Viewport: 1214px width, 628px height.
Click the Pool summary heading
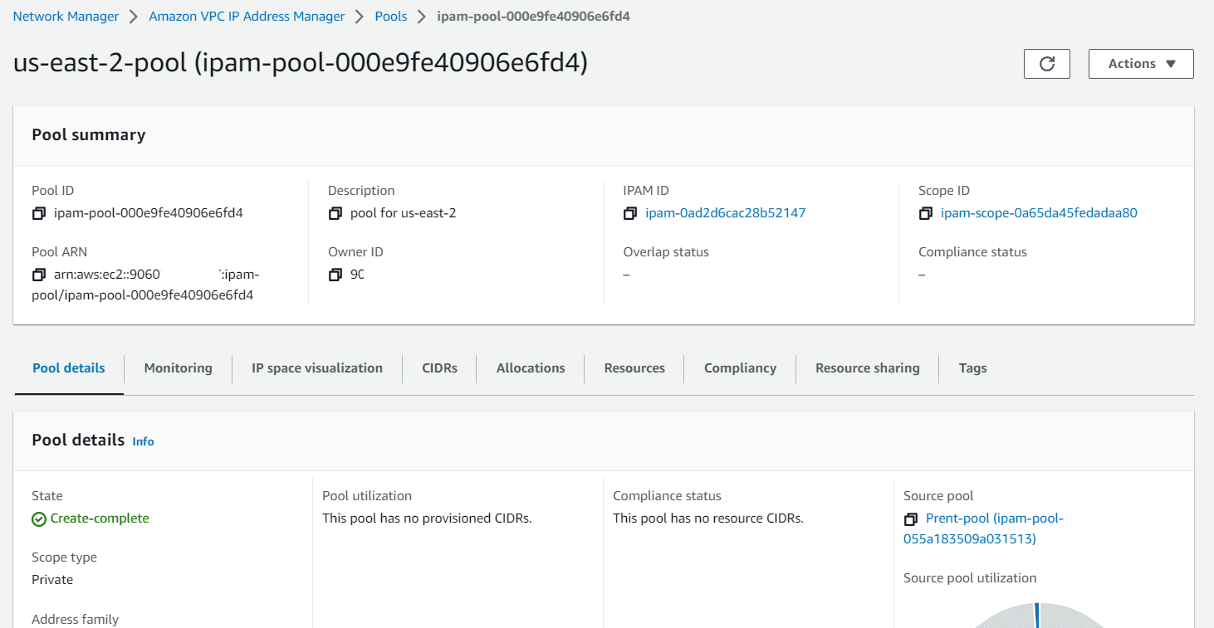pos(89,134)
